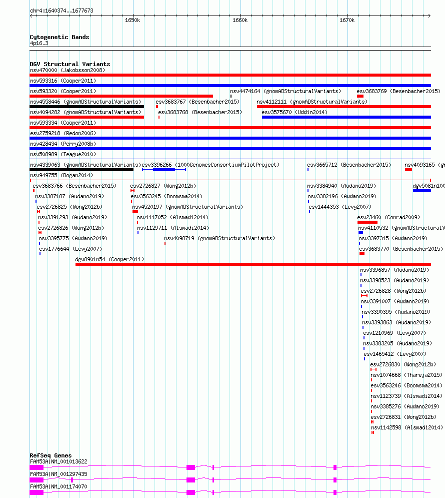The height and width of the screenshot is (498, 445).
Task: Click esv2726827 (Wong2012b) label
Action: pyautogui.click(x=163, y=186)
